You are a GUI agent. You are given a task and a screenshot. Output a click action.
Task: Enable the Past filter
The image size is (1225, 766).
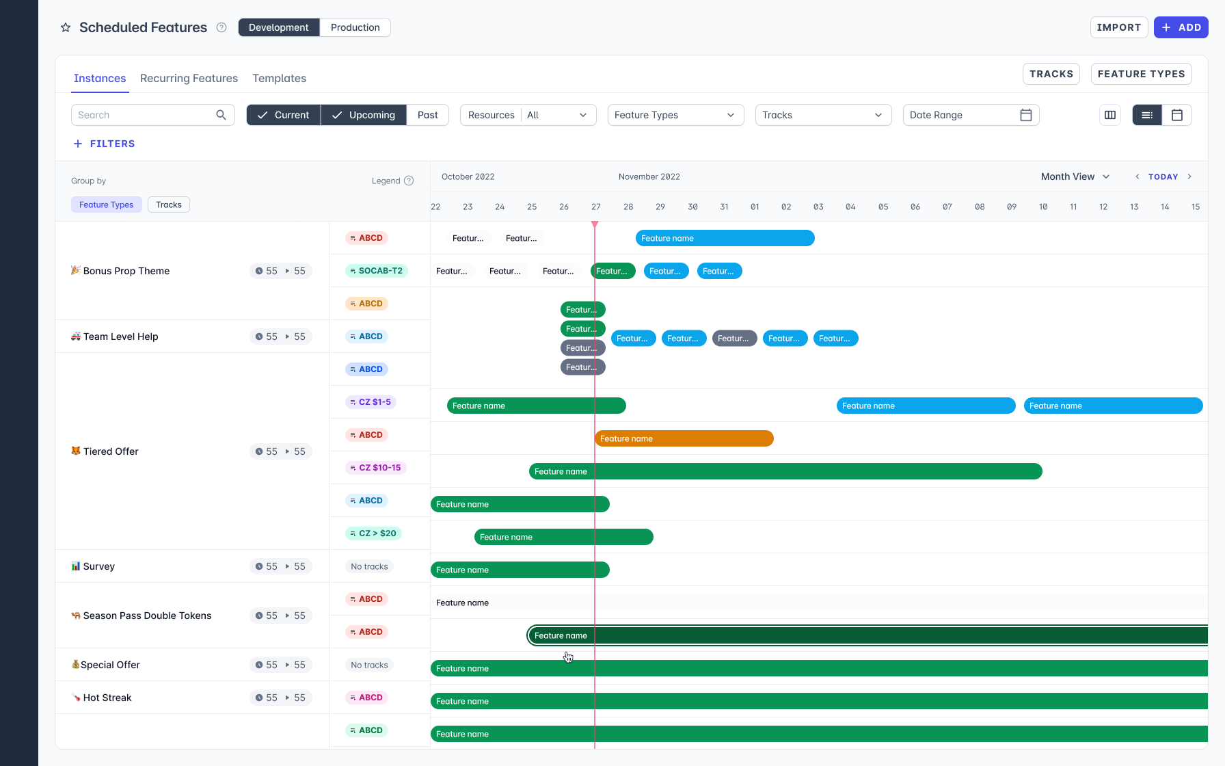pos(428,115)
